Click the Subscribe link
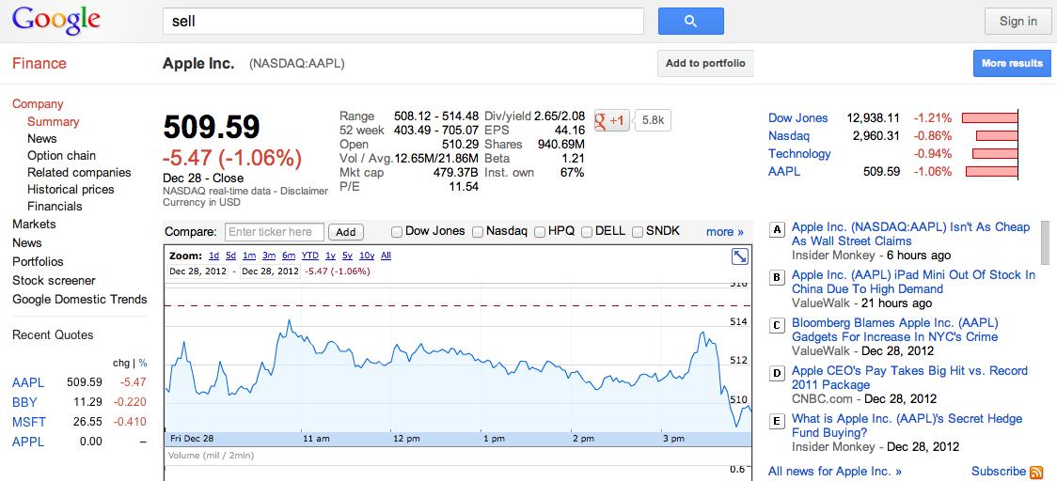This screenshot has height=481, width=1057. coord(999,472)
